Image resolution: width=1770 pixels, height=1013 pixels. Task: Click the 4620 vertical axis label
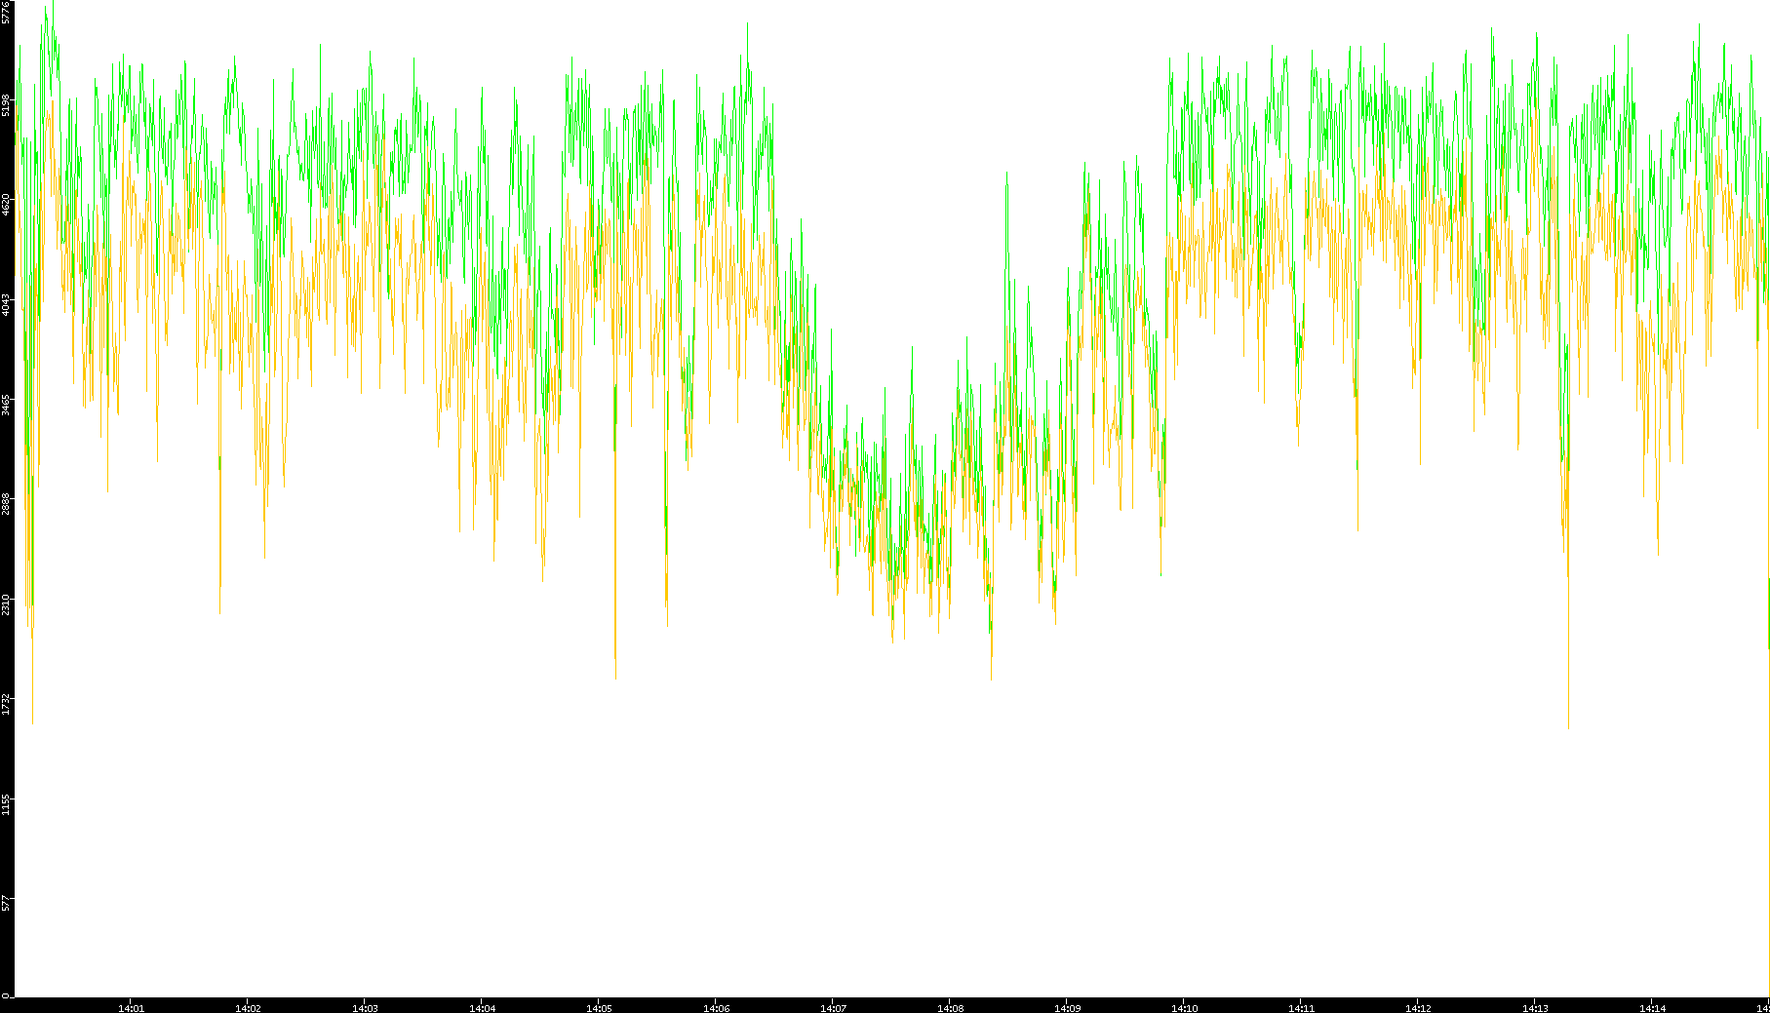point(7,205)
